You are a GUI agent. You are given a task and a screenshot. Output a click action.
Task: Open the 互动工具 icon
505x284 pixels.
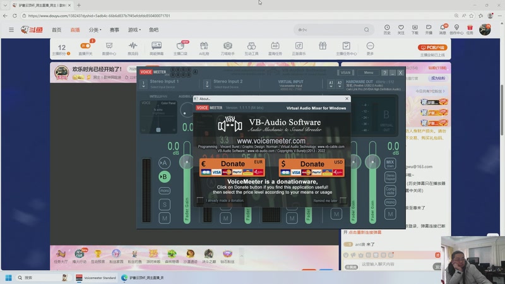(251, 49)
